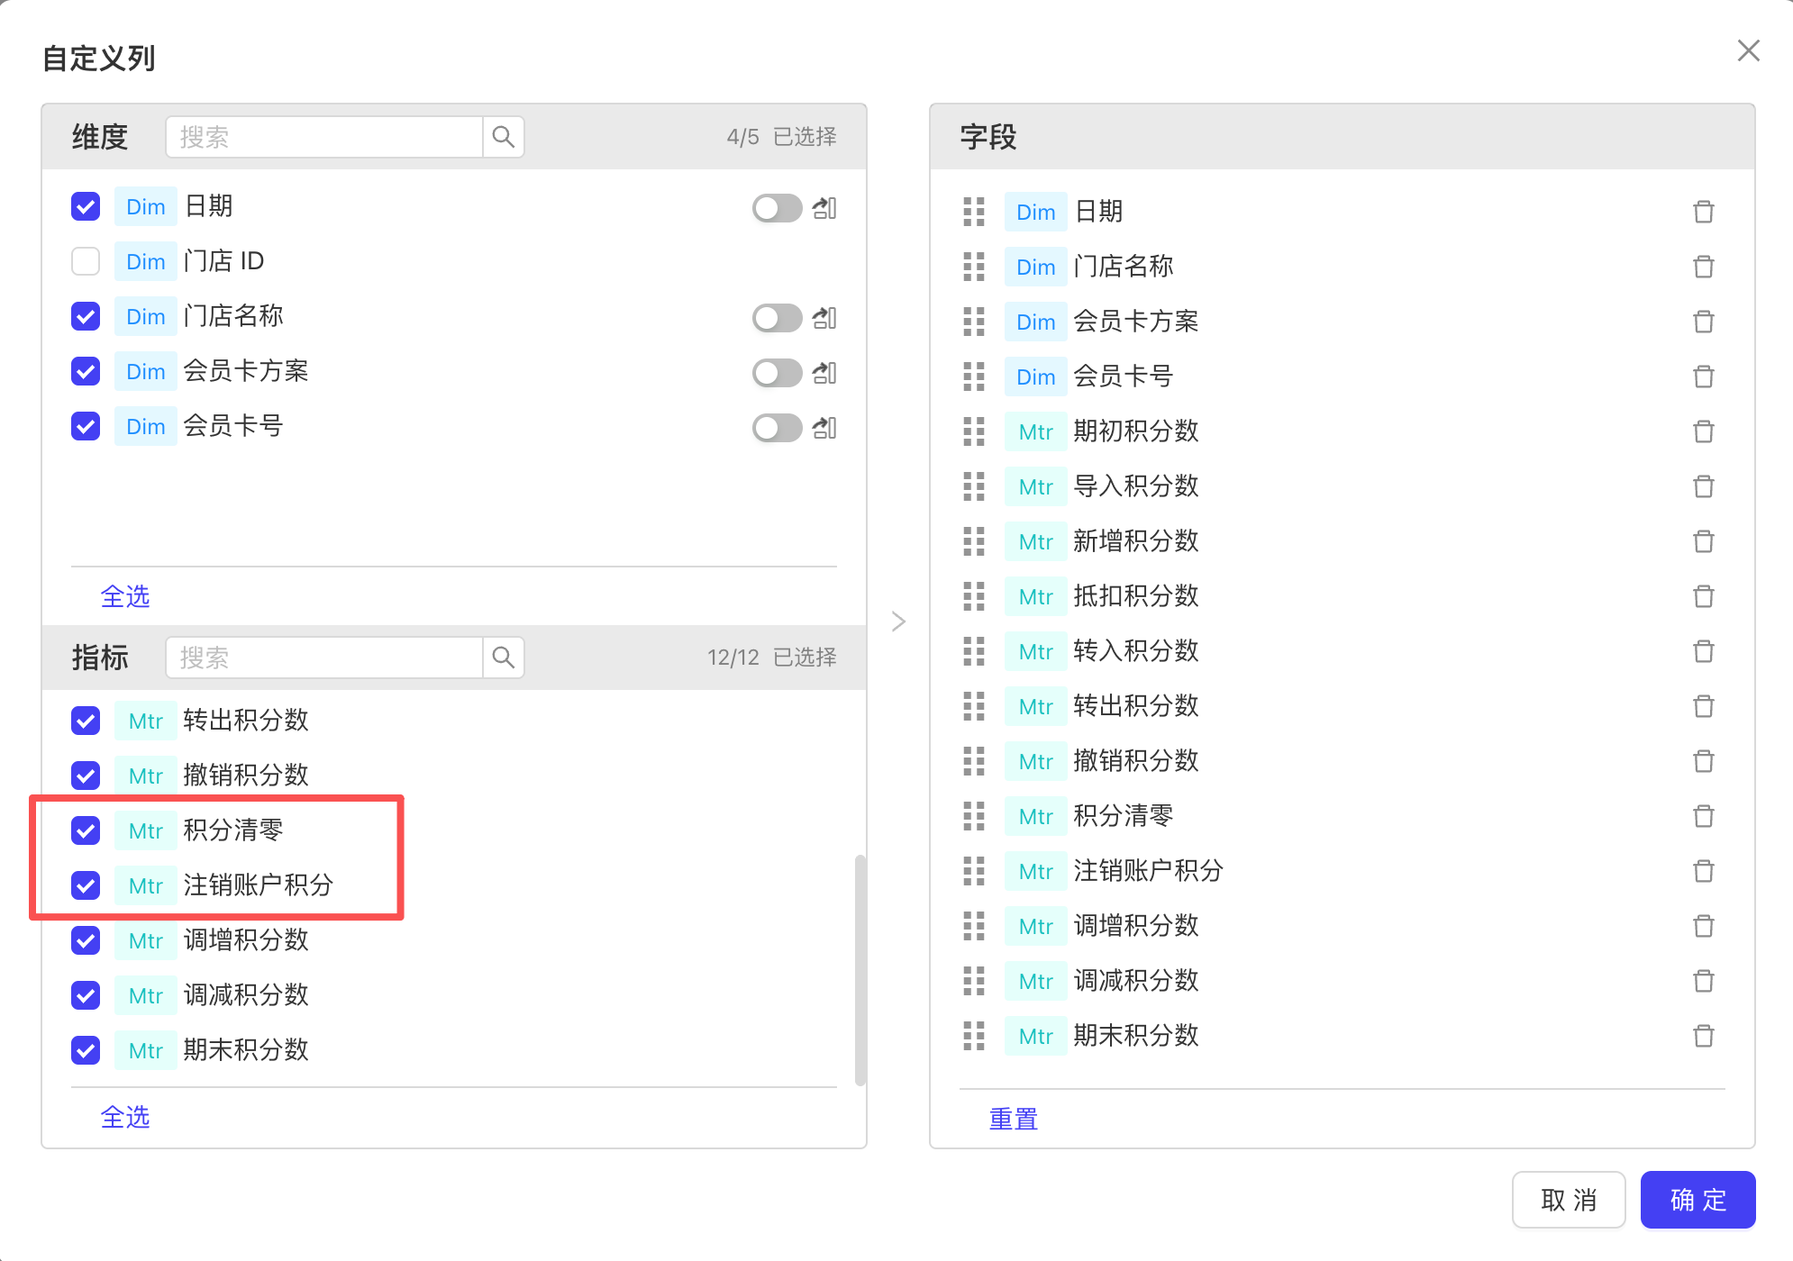This screenshot has height=1261, width=1793.
Task: Enable the switch for the 会员卡号 dimension
Action: tap(777, 428)
